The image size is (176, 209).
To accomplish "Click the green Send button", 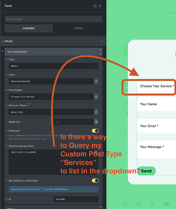I will pos(146,171).
